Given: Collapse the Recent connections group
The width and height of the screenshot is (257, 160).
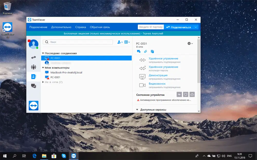Looking at the screenshot, I should click(x=43, y=53).
